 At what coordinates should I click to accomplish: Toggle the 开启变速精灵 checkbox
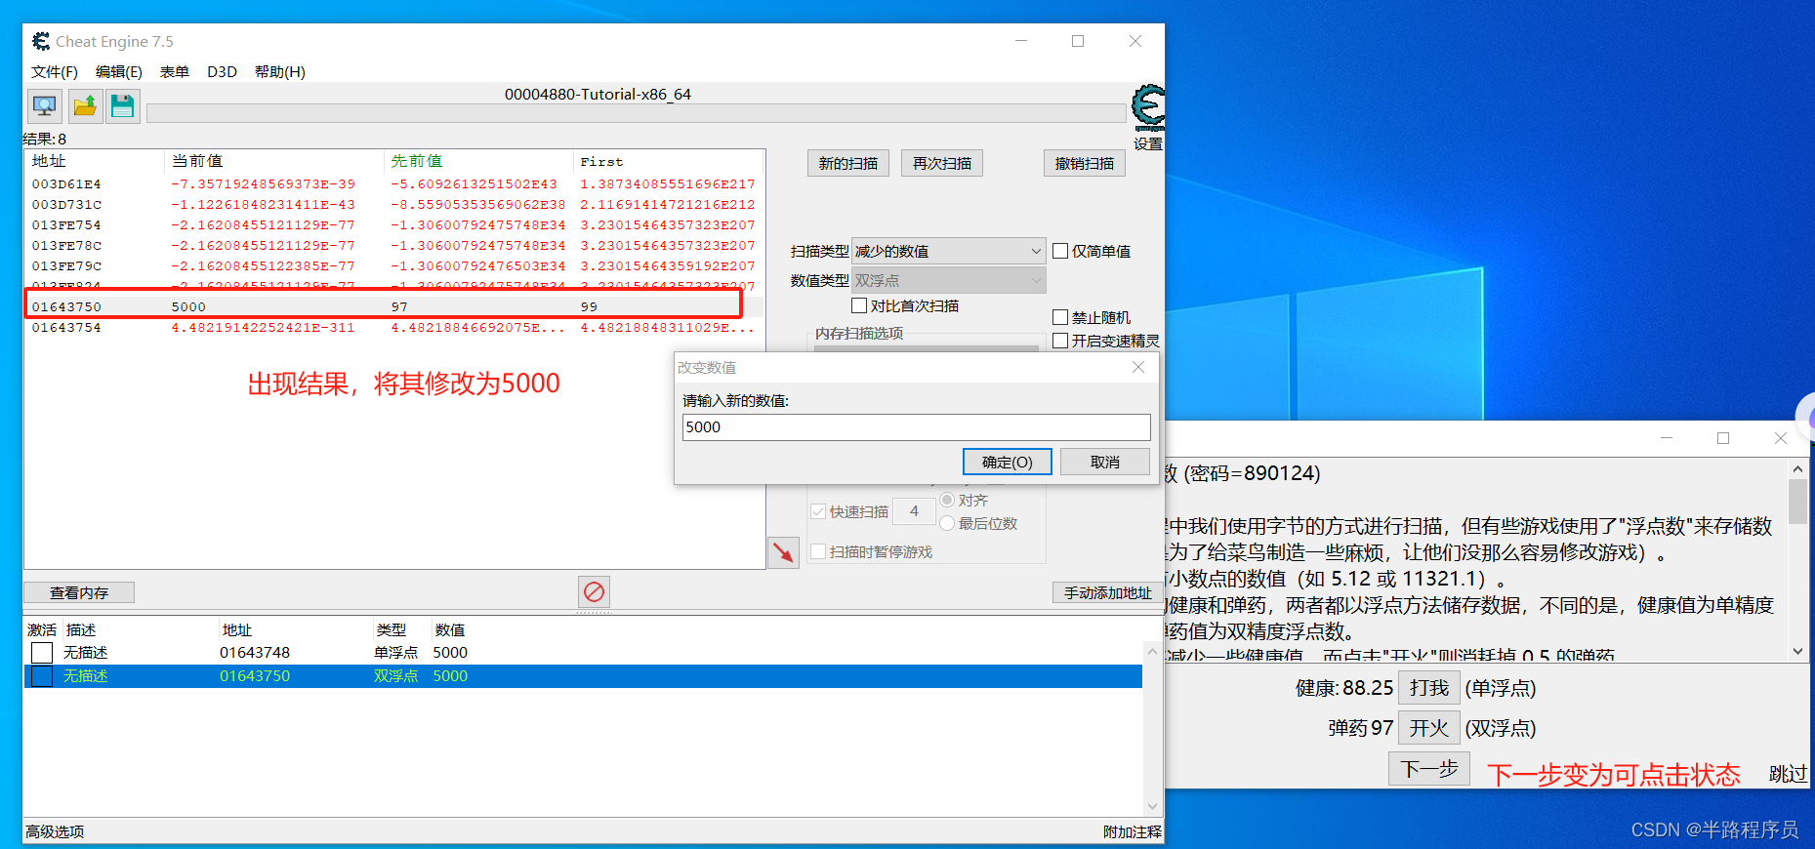(x=1060, y=341)
